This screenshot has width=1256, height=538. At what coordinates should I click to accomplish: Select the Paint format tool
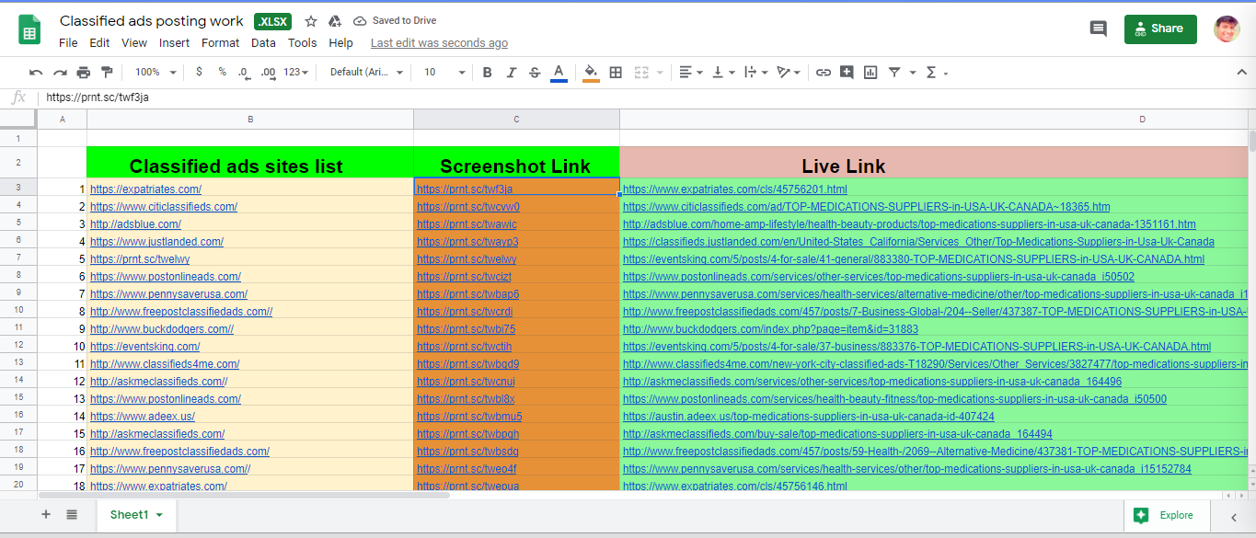pos(107,73)
